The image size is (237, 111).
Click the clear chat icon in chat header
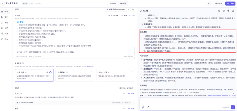point(233,11)
